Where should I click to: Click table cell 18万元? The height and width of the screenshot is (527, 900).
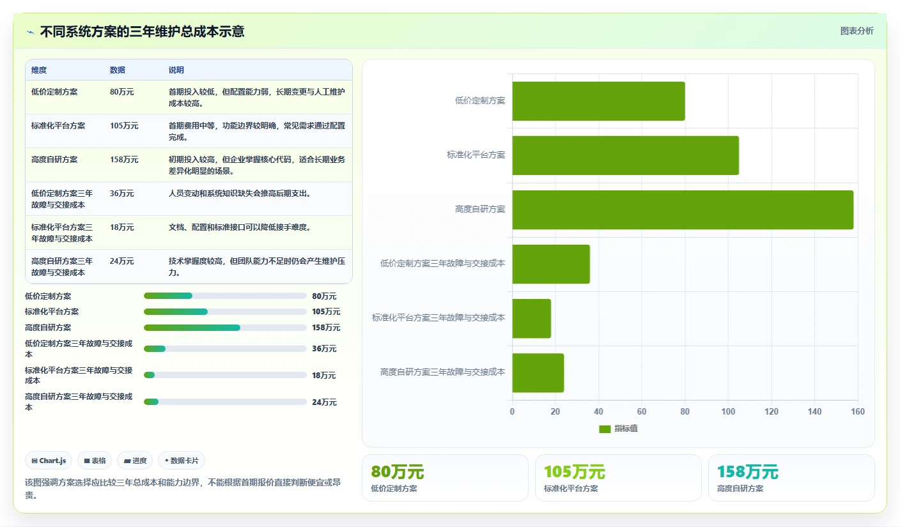[122, 227]
